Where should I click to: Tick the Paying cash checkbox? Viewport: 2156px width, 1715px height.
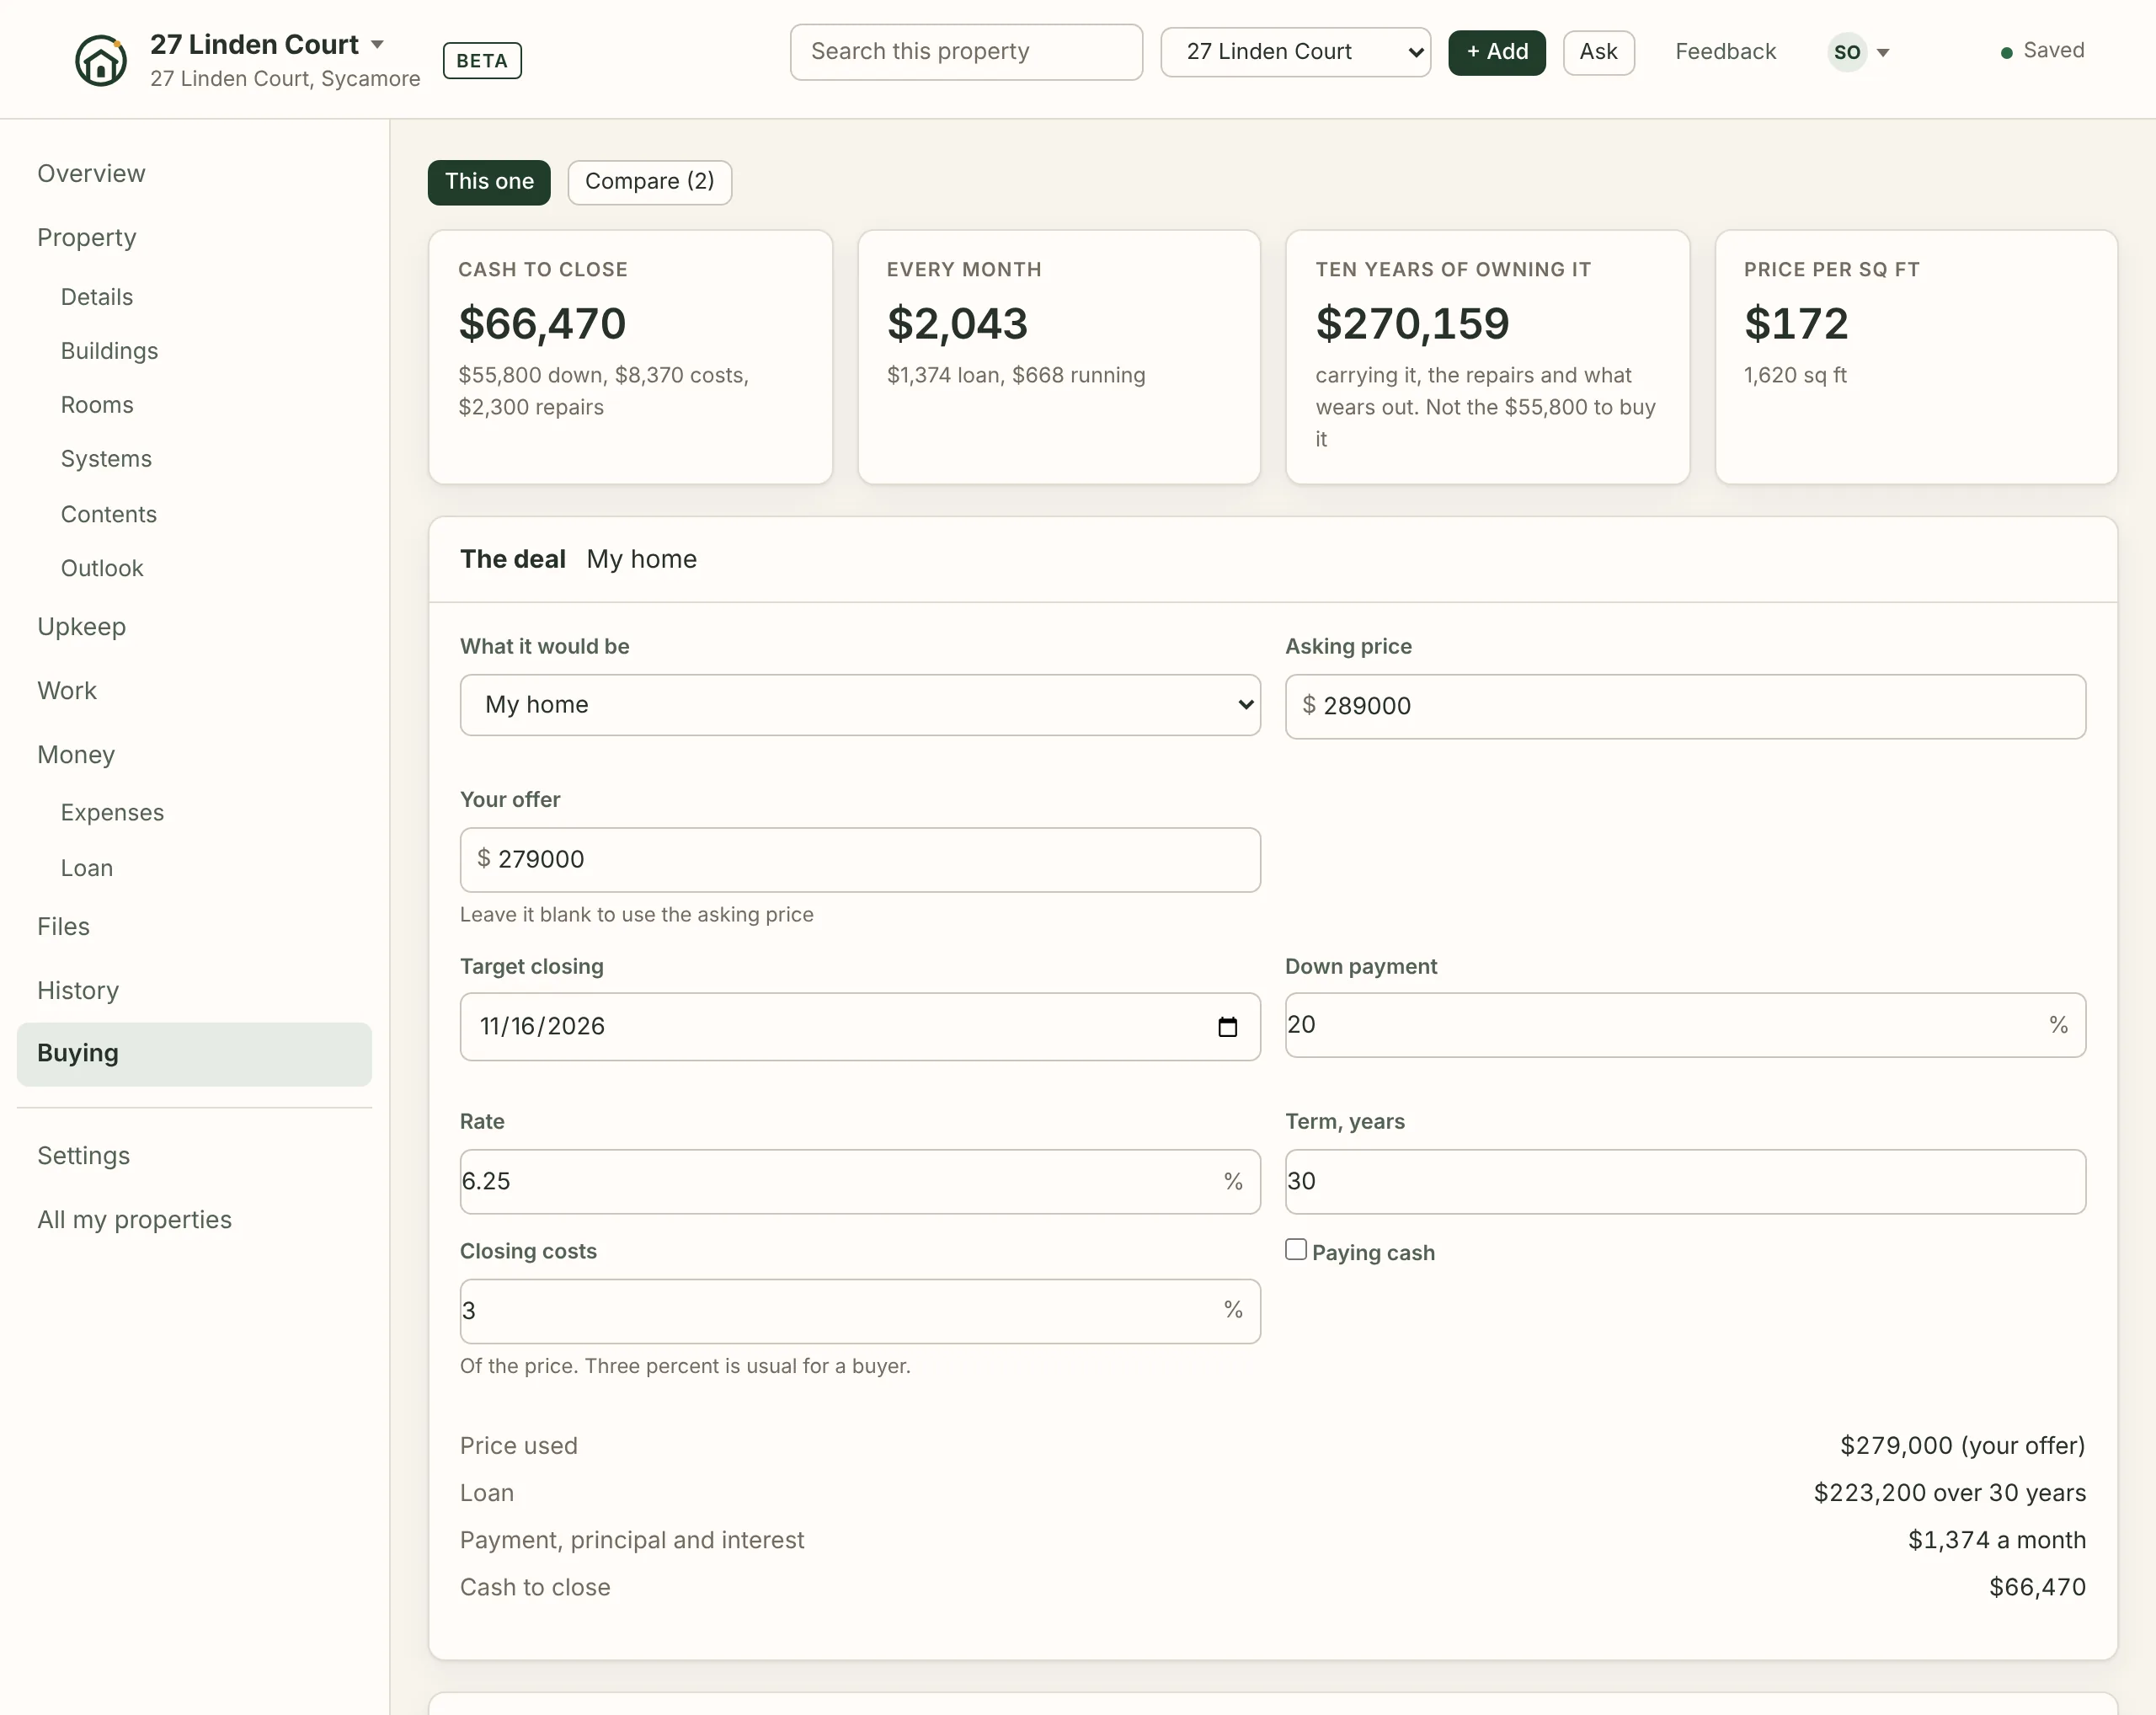point(1296,1250)
